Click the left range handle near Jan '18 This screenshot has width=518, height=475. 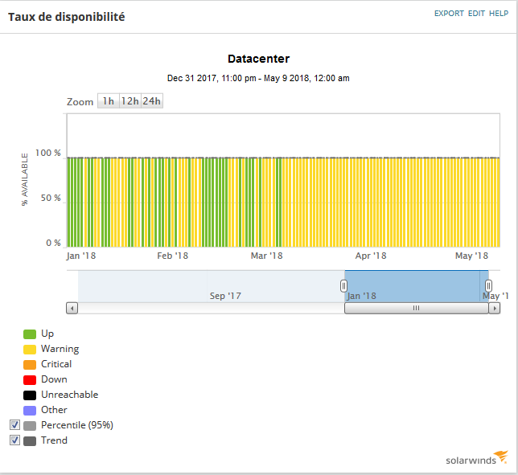pos(343,286)
